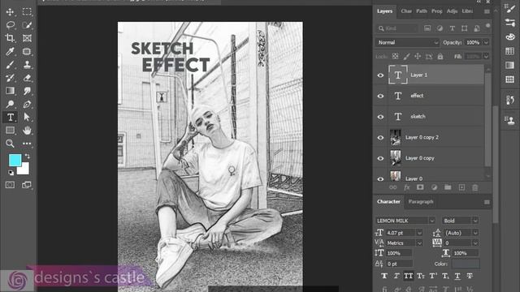Switch to the Path tab
This screenshot has width=520, height=292.
point(422,11)
